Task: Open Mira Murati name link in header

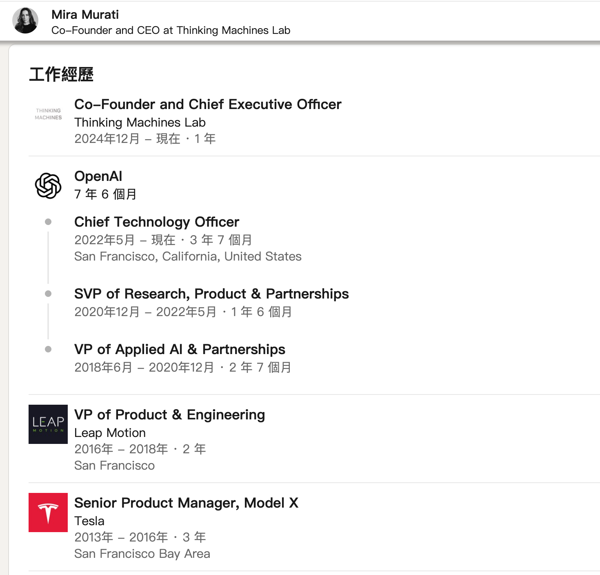Action: (85, 15)
